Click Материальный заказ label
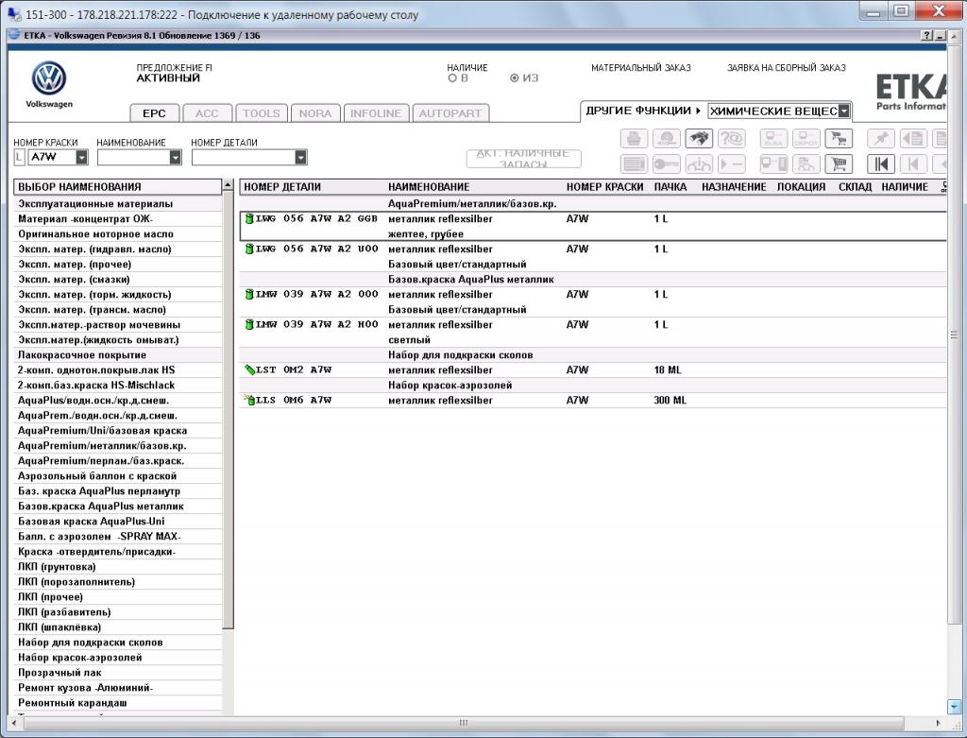 641,68
